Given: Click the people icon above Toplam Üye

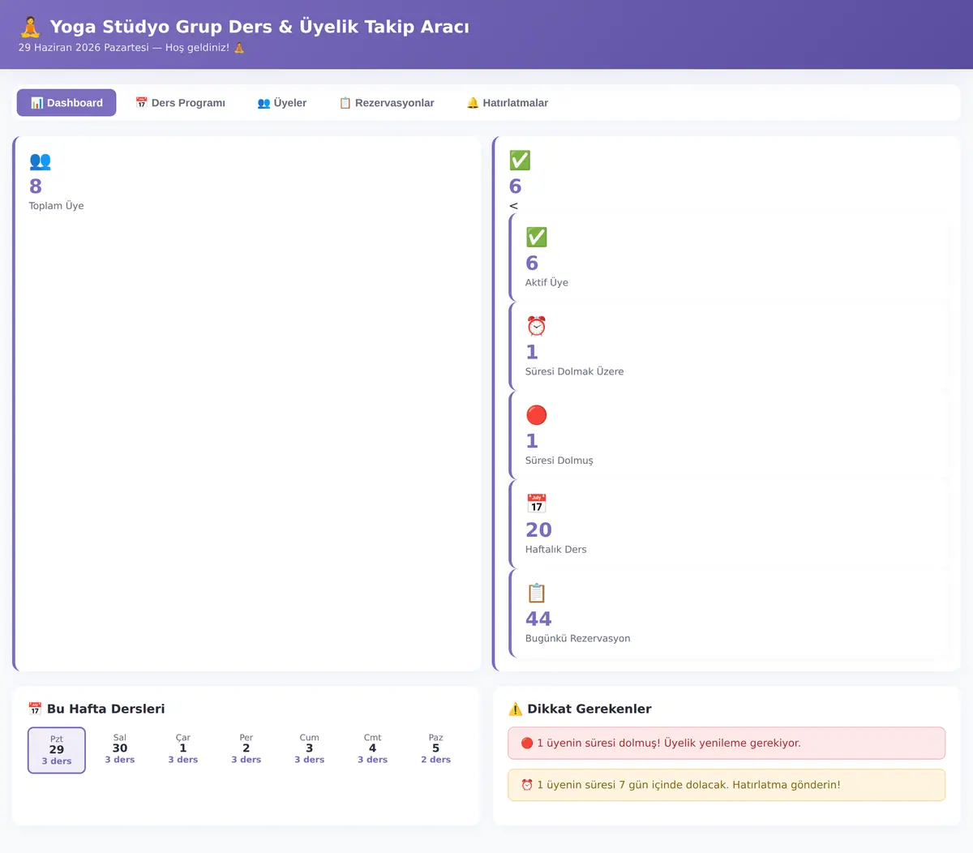Looking at the screenshot, I should point(40,161).
